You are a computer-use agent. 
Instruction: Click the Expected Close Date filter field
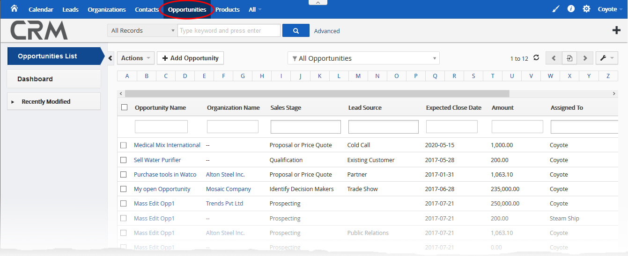[x=452, y=127]
